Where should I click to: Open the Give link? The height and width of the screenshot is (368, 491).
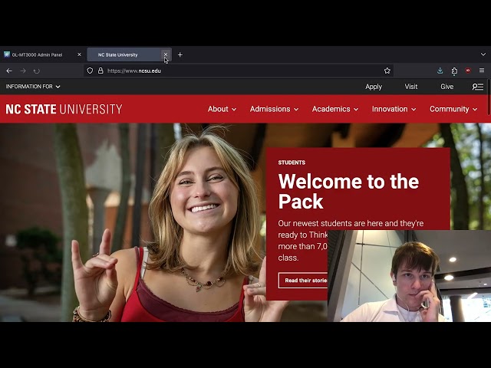pyautogui.click(x=447, y=87)
